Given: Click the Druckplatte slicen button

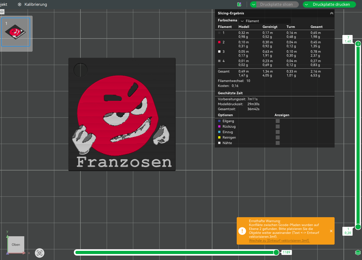Looking at the screenshot, I should pos(276,4).
